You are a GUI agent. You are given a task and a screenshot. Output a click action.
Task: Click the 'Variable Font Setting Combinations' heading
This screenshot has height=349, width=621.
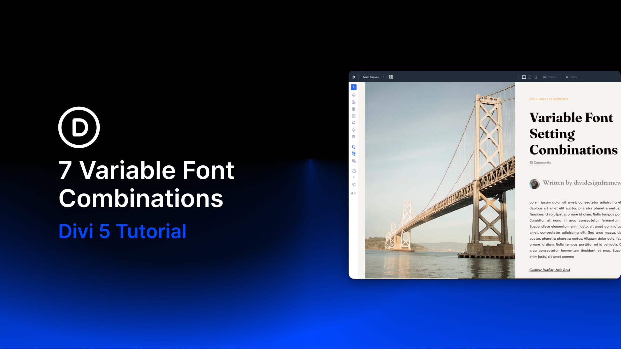click(573, 134)
